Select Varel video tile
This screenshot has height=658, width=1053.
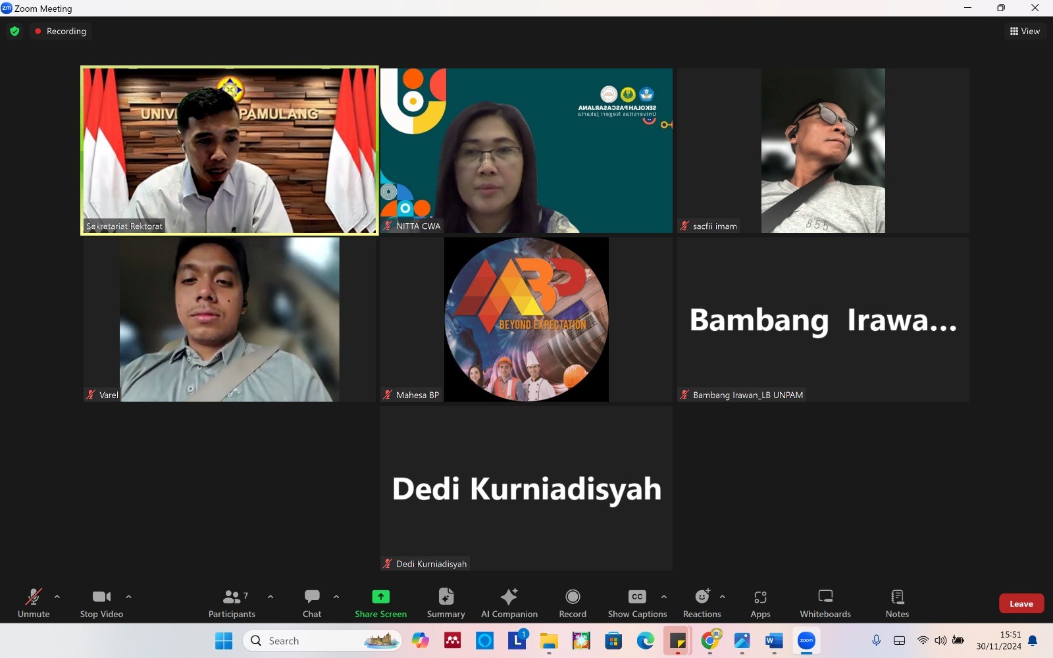point(229,320)
